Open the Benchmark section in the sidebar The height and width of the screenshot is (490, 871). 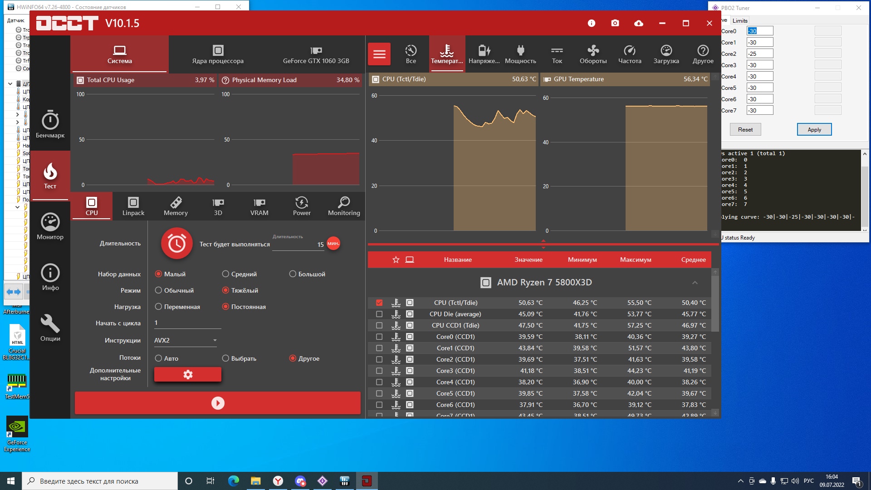[x=50, y=124]
